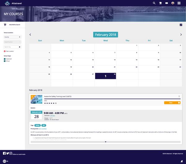Viewport: 186px width, 164px height.
Task: Open the Facebook social icon
Action: click(x=4, y=153)
